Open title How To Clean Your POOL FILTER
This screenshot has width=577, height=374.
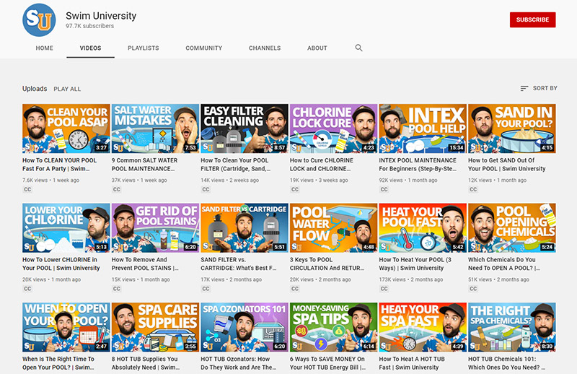point(236,165)
